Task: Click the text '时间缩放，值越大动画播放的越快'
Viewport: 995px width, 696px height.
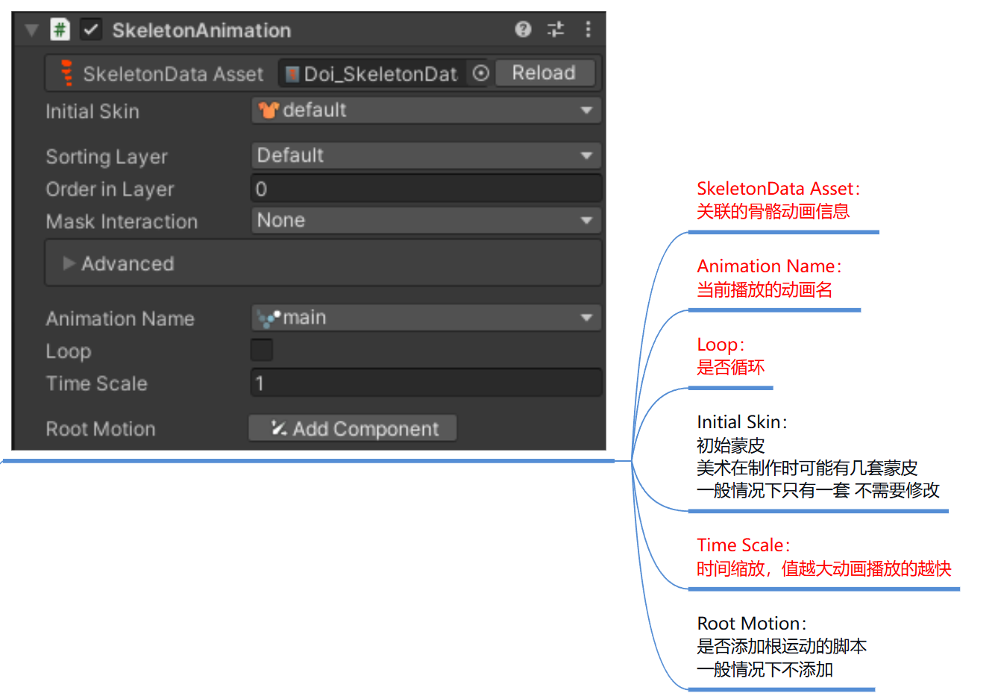Action: click(824, 568)
